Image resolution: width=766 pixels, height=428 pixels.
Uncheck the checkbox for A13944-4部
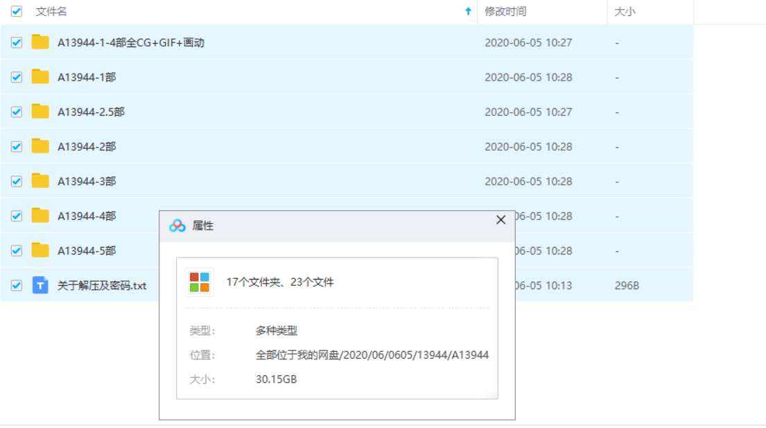tap(17, 216)
